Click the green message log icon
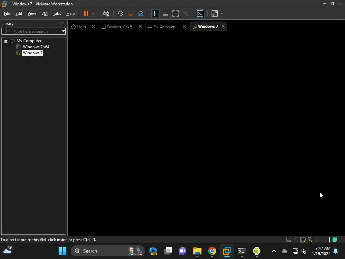 click(335, 240)
